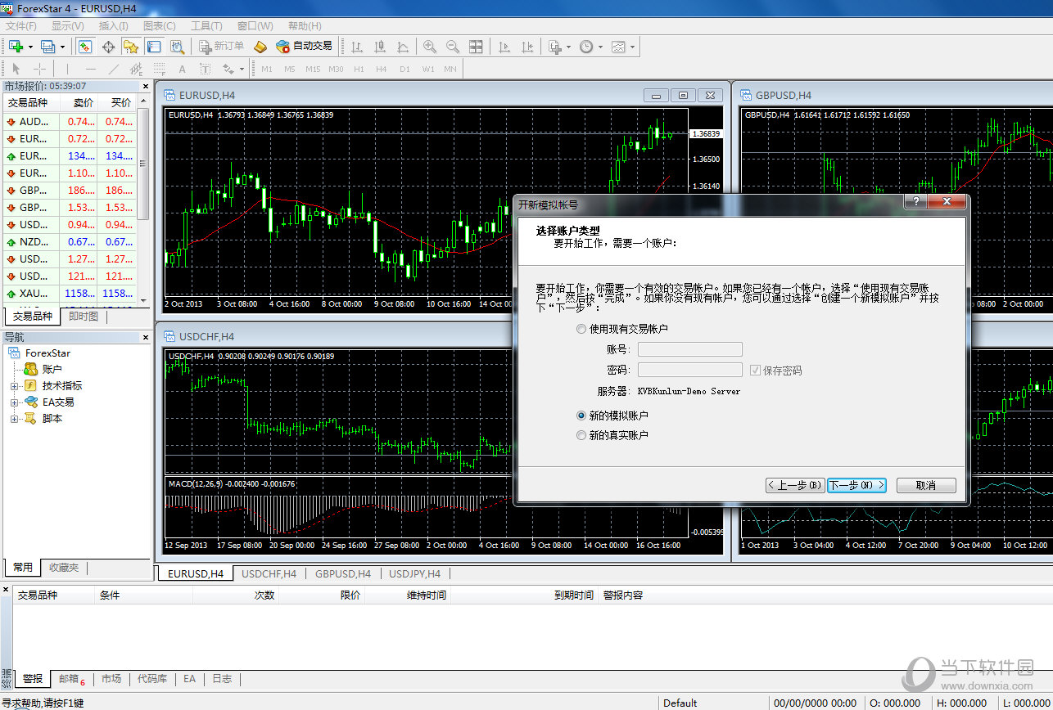Select the horizontal line tool

point(90,69)
